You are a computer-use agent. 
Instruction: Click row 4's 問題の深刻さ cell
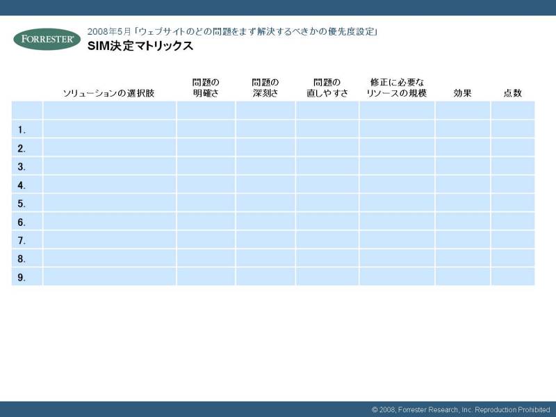[265, 185]
